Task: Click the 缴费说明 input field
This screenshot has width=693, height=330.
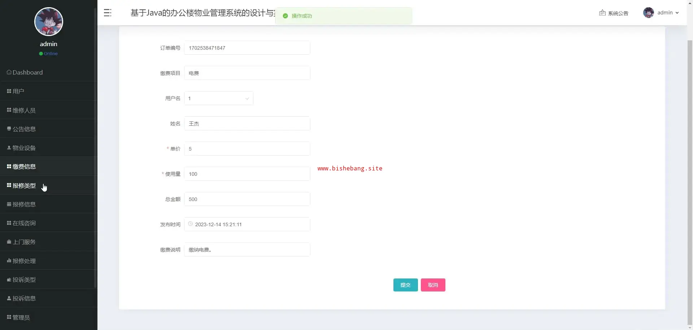Action: point(247,250)
